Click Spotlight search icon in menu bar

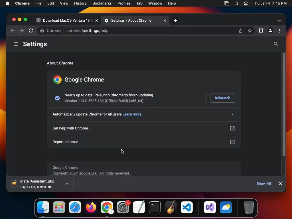(236, 3)
